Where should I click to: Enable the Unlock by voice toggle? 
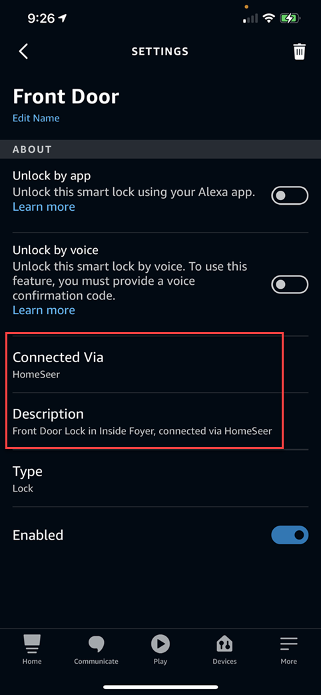point(290,285)
